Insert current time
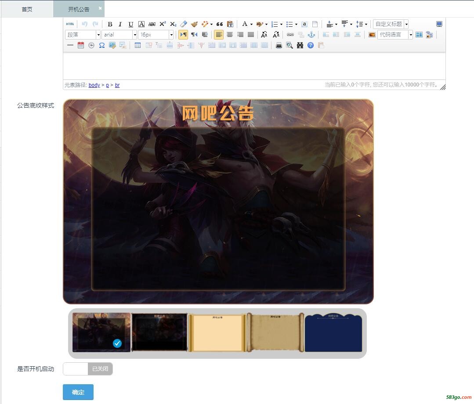This screenshot has width=474, height=404. coord(91,45)
